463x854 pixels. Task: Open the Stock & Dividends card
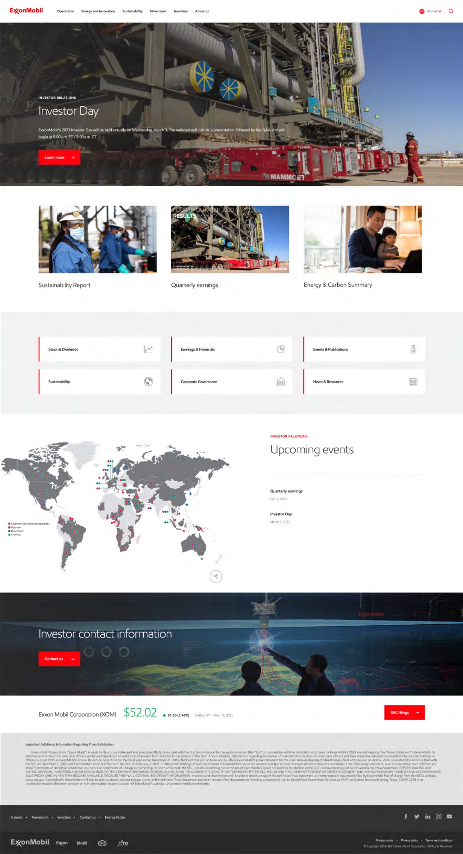click(100, 349)
